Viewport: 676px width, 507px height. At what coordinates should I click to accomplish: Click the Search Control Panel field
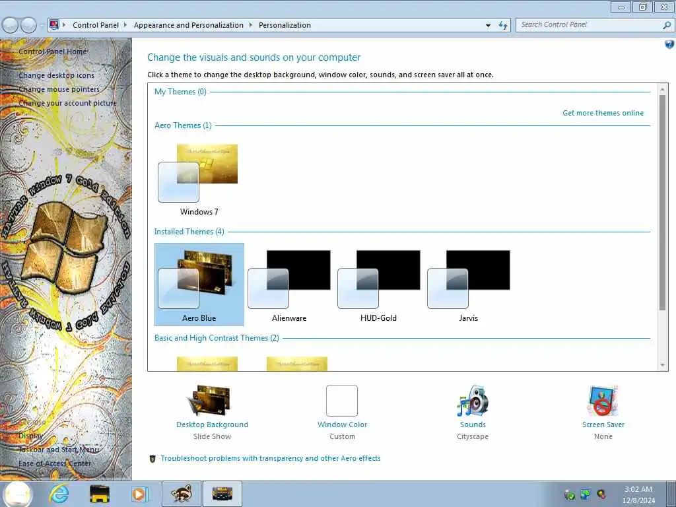click(x=588, y=25)
